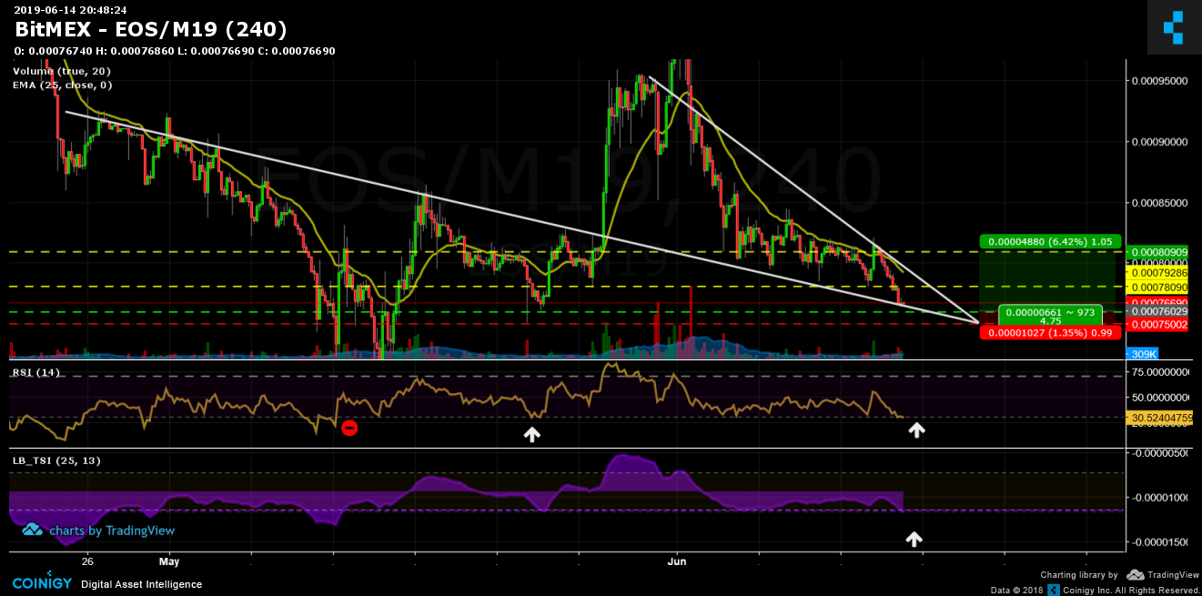Viewport: 1202px width, 596px height.
Task: Click TSI axis label -0.0000100
Action: (x=1160, y=498)
